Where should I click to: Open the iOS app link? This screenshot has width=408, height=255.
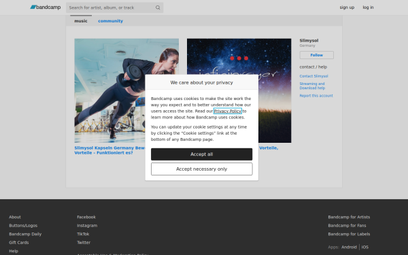click(364, 247)
